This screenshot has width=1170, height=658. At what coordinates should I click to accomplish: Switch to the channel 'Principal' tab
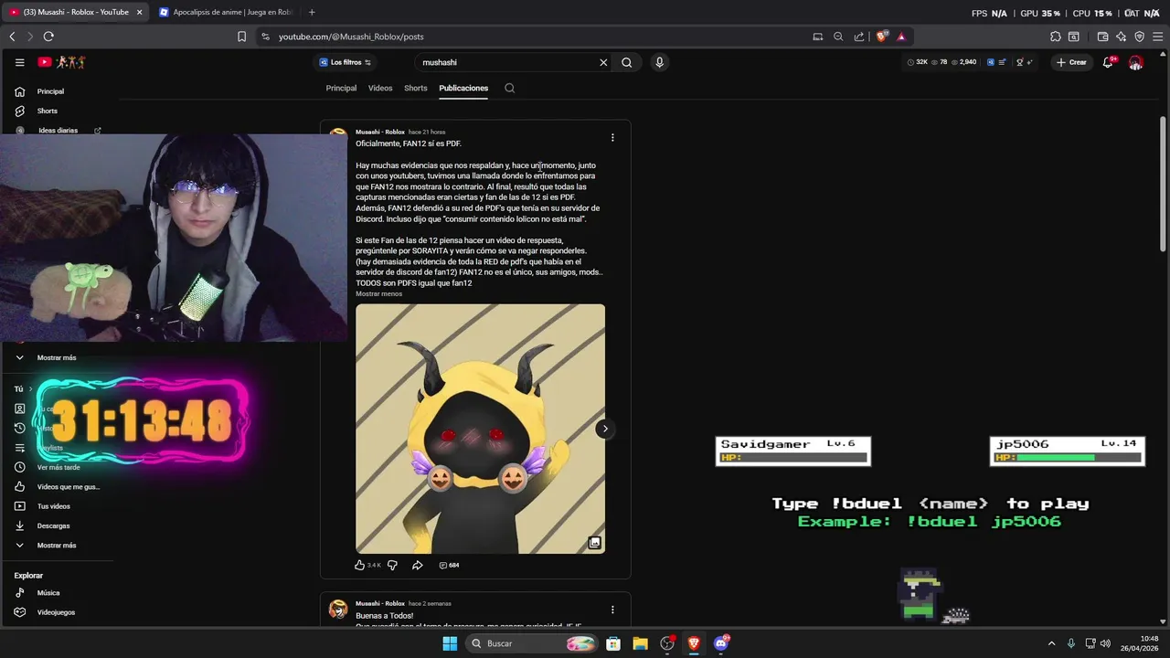pyautogui.click(x=341, y=88)
